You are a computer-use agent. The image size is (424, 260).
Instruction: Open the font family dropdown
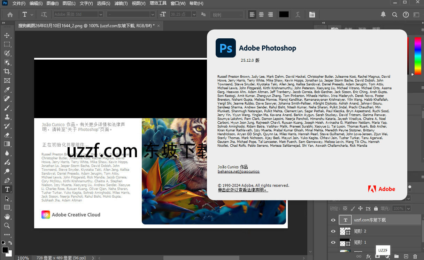click(100, 14)
